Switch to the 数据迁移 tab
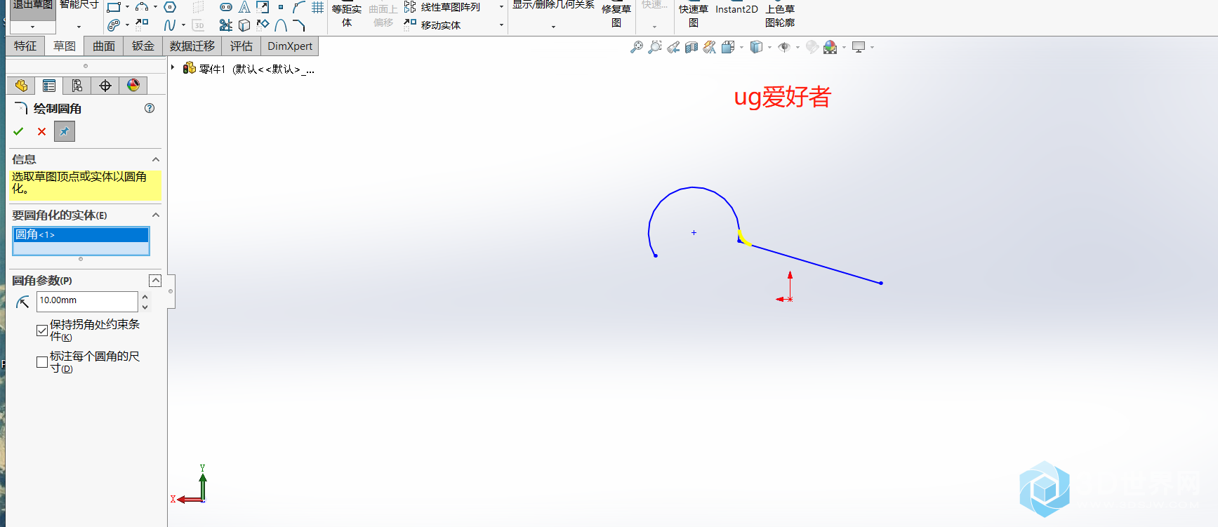Screen dimensions: 1218x527 192,46
